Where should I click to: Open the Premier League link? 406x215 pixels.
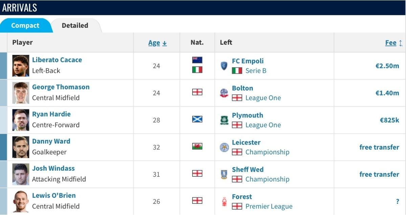click(x=269, y=206)
